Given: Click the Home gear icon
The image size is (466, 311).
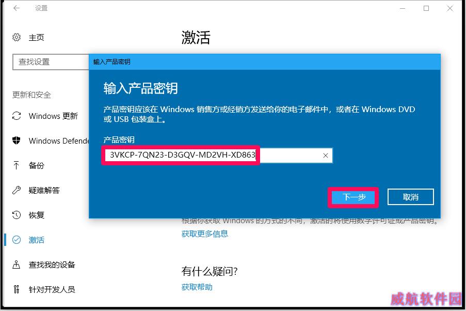Looking at the screenshot, I should pos(17,37).
